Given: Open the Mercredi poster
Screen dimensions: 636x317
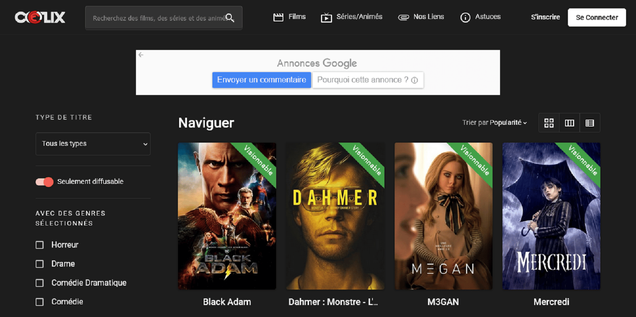Looking at the screenshot, I should (551, 216).
